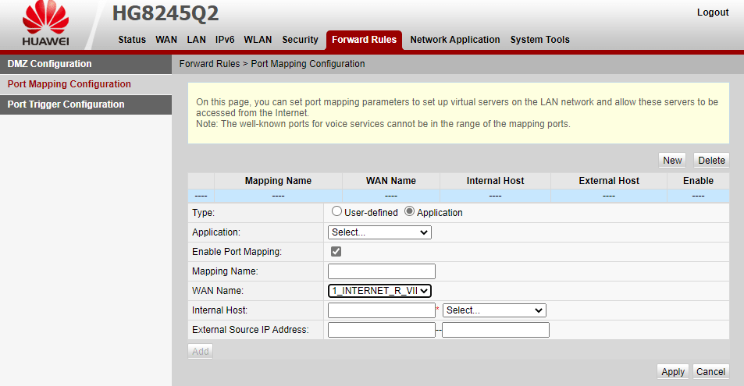Expand the WAN Name dropdown
Viewport: 744px width, 386px height.
pos(379,291)
